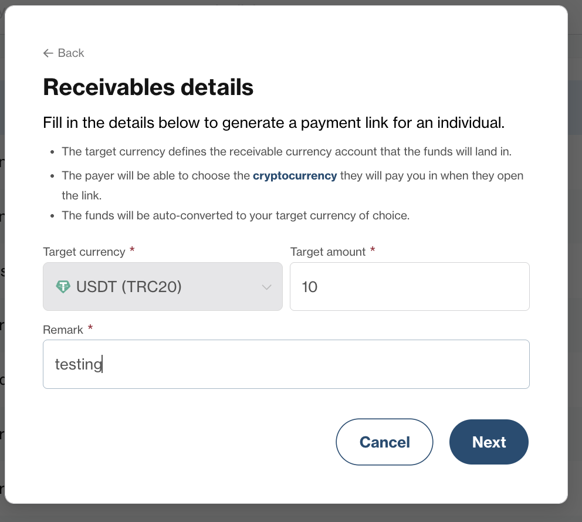582x522 pixels.
Task: Expand the Target currency chevron arrow
Action: click(x=266, y=287)
